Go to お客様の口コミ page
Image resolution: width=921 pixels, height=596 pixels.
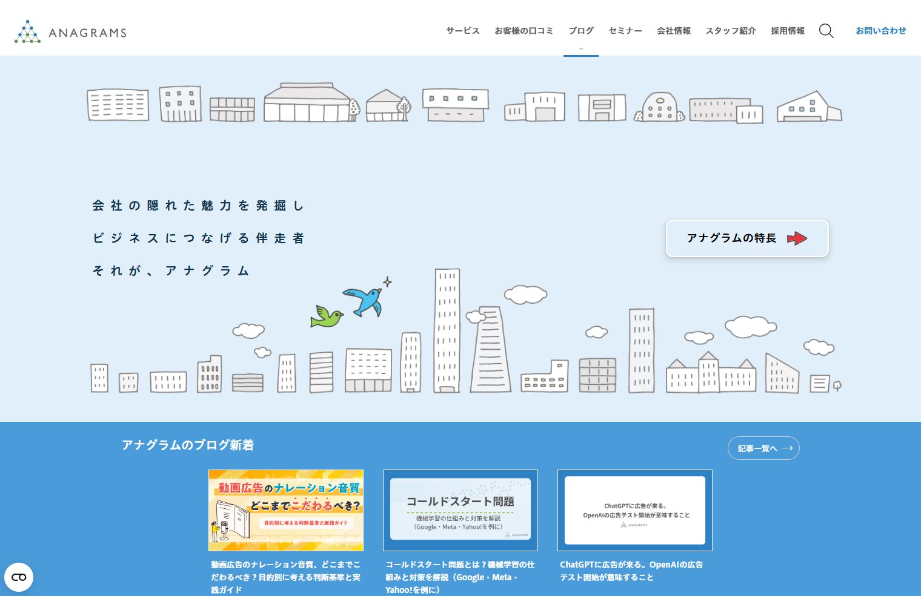click(x=524, y=31)
